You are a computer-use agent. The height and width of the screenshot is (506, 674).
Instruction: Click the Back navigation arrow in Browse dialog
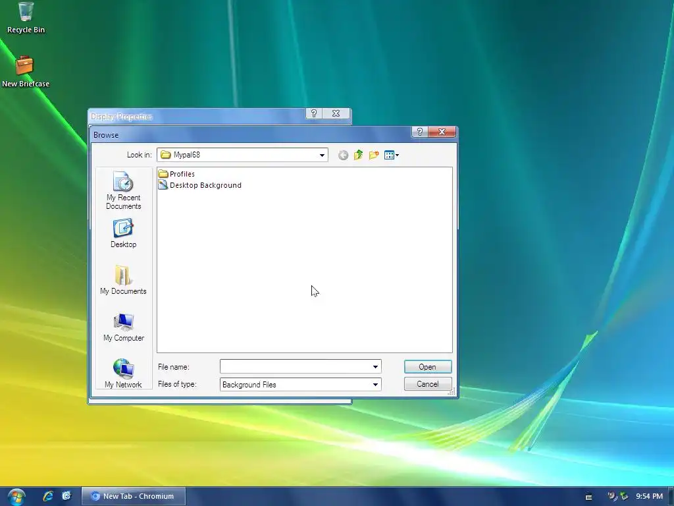[x=343, y=155]
